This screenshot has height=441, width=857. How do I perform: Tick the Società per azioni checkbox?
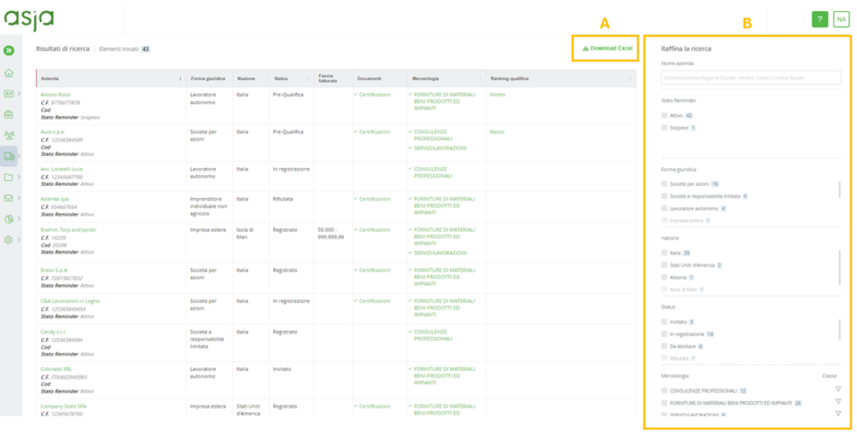pos(664,184)
